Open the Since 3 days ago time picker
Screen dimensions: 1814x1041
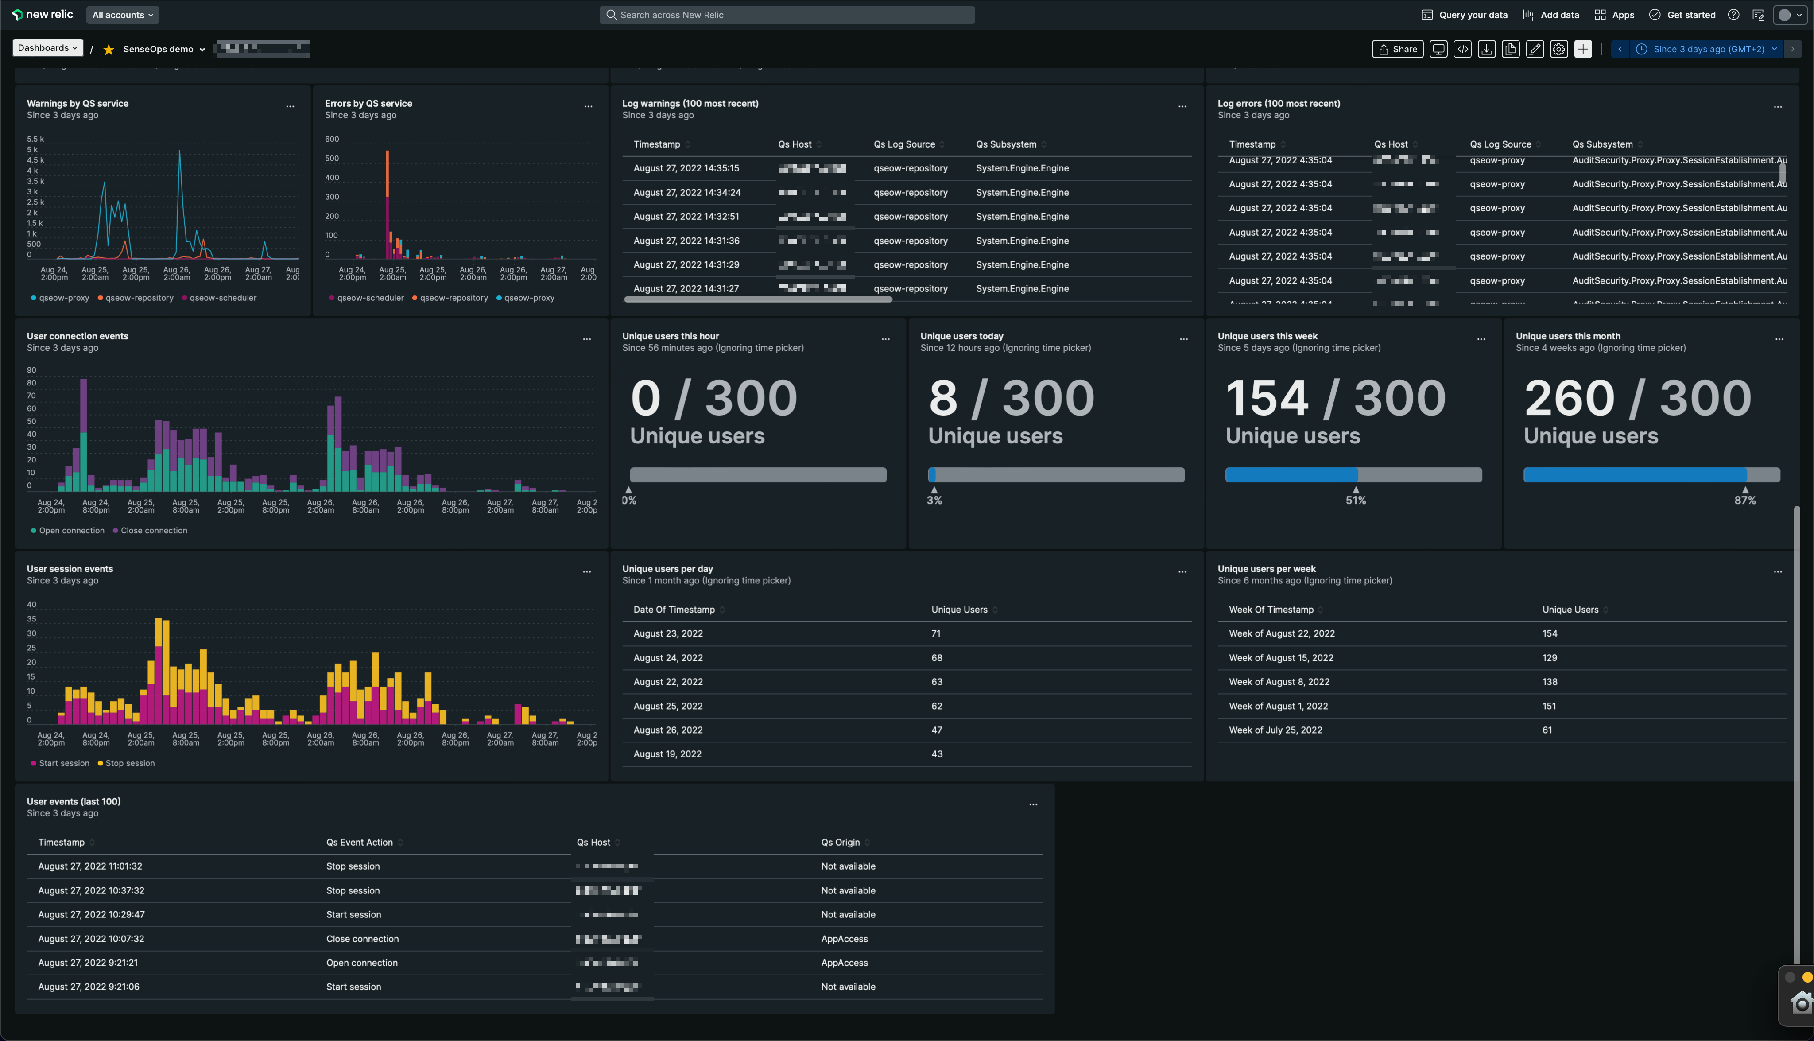1704,49
